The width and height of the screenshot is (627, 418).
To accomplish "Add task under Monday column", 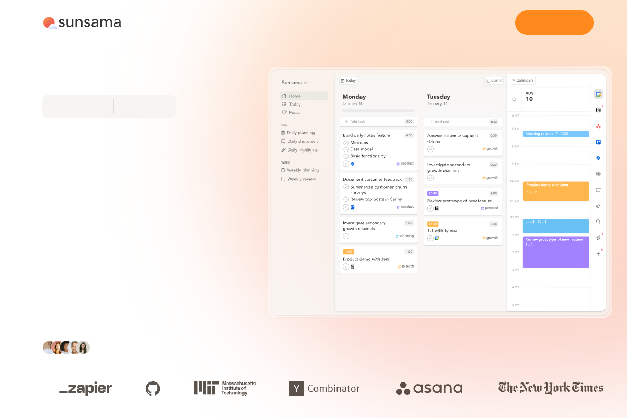I will point(378,122).
